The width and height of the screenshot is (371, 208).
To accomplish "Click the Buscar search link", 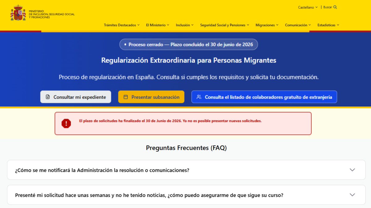I will (330, 7).
